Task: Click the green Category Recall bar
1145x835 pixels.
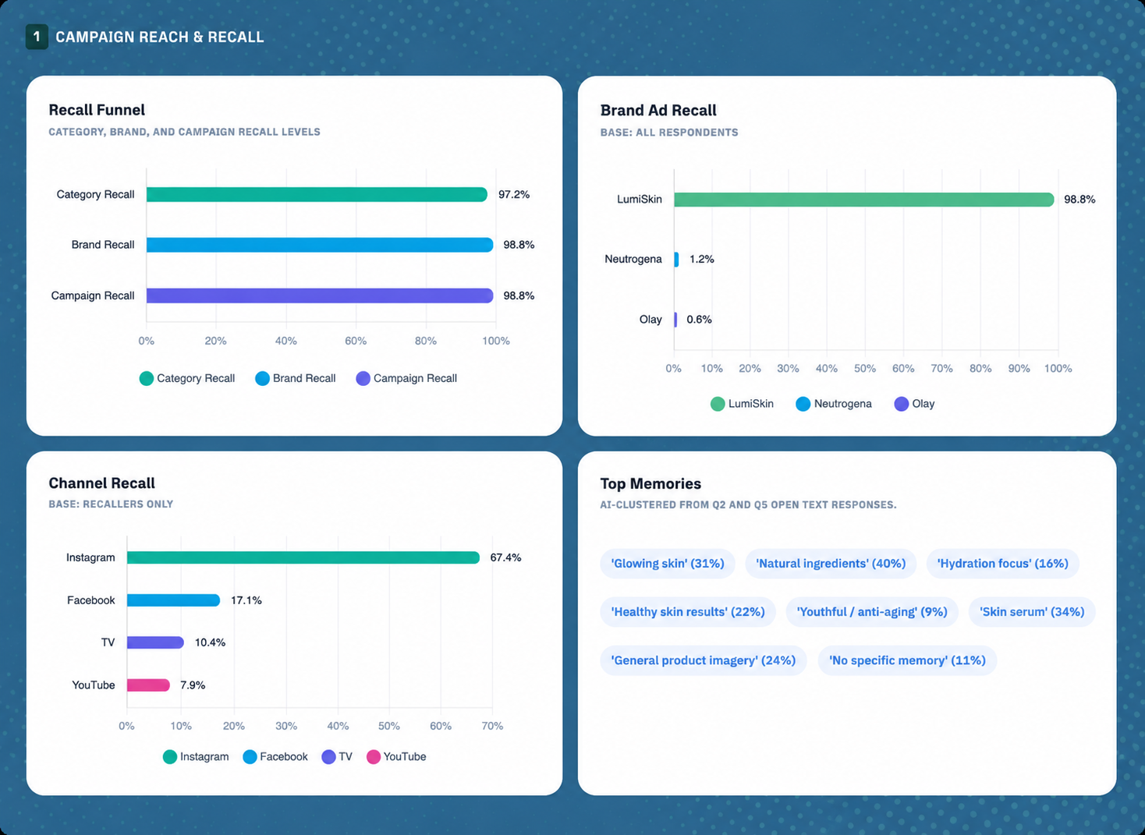Action: (317, 194)
